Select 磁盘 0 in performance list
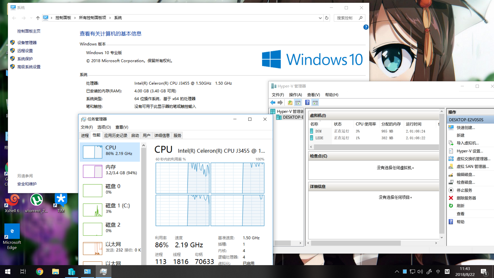Image resolution: width=494 pixels, height=278 pixels. click(110, 190)
